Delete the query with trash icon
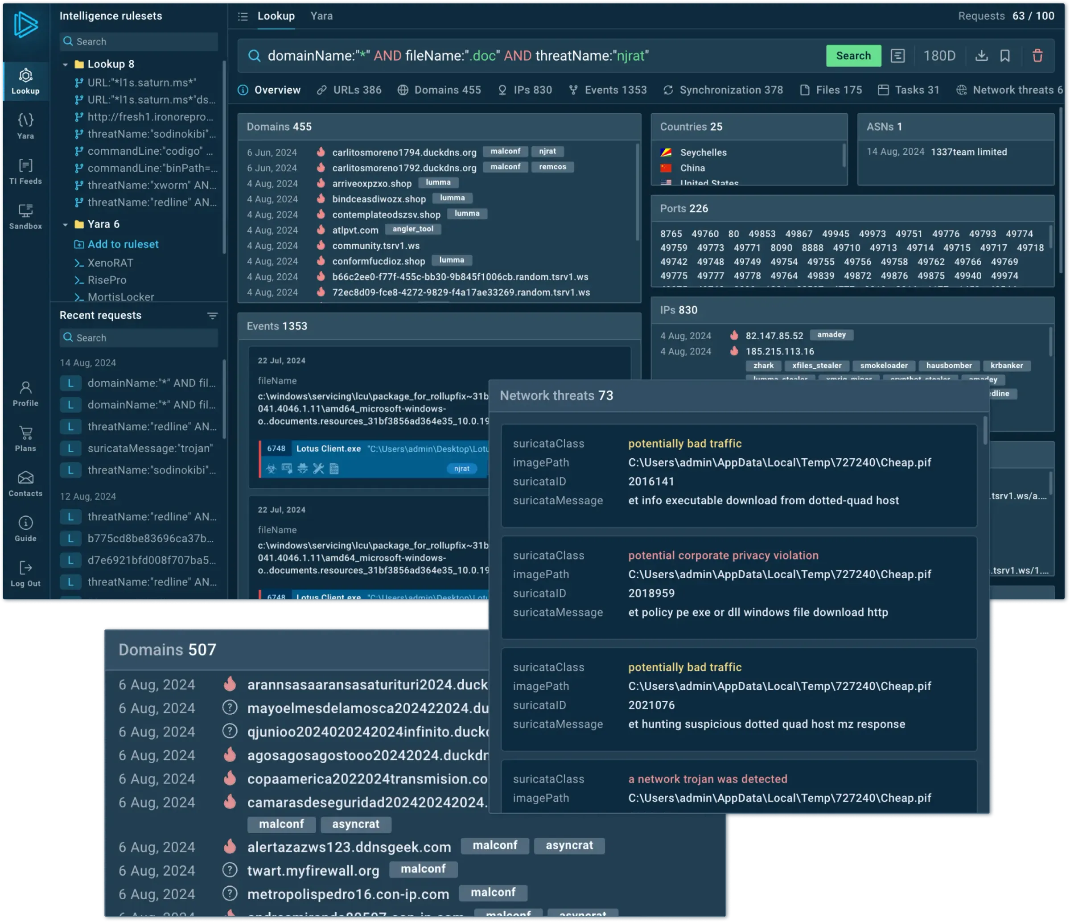 pyautogui.click(x=1037, y=56)
